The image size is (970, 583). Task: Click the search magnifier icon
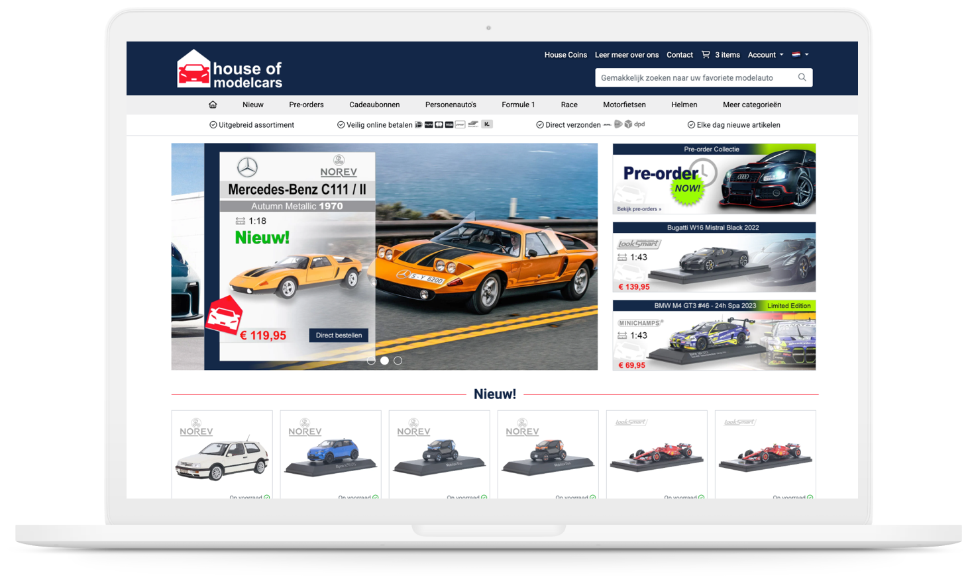tap(802, 77)
